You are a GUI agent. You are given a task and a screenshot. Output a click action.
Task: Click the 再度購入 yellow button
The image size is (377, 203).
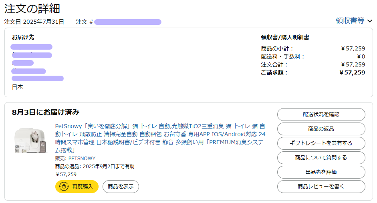tap(77, 187)
